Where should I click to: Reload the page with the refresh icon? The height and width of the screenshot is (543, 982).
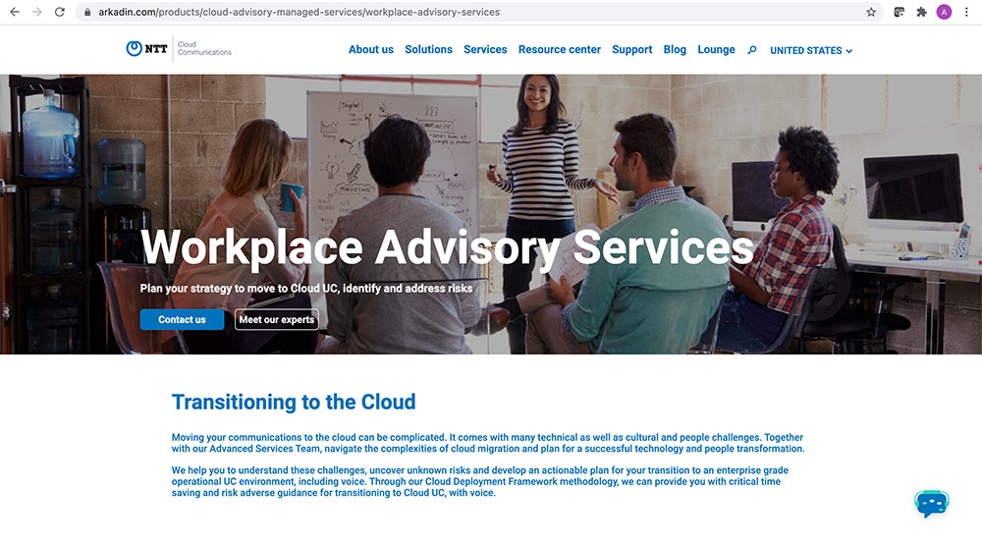60,12
